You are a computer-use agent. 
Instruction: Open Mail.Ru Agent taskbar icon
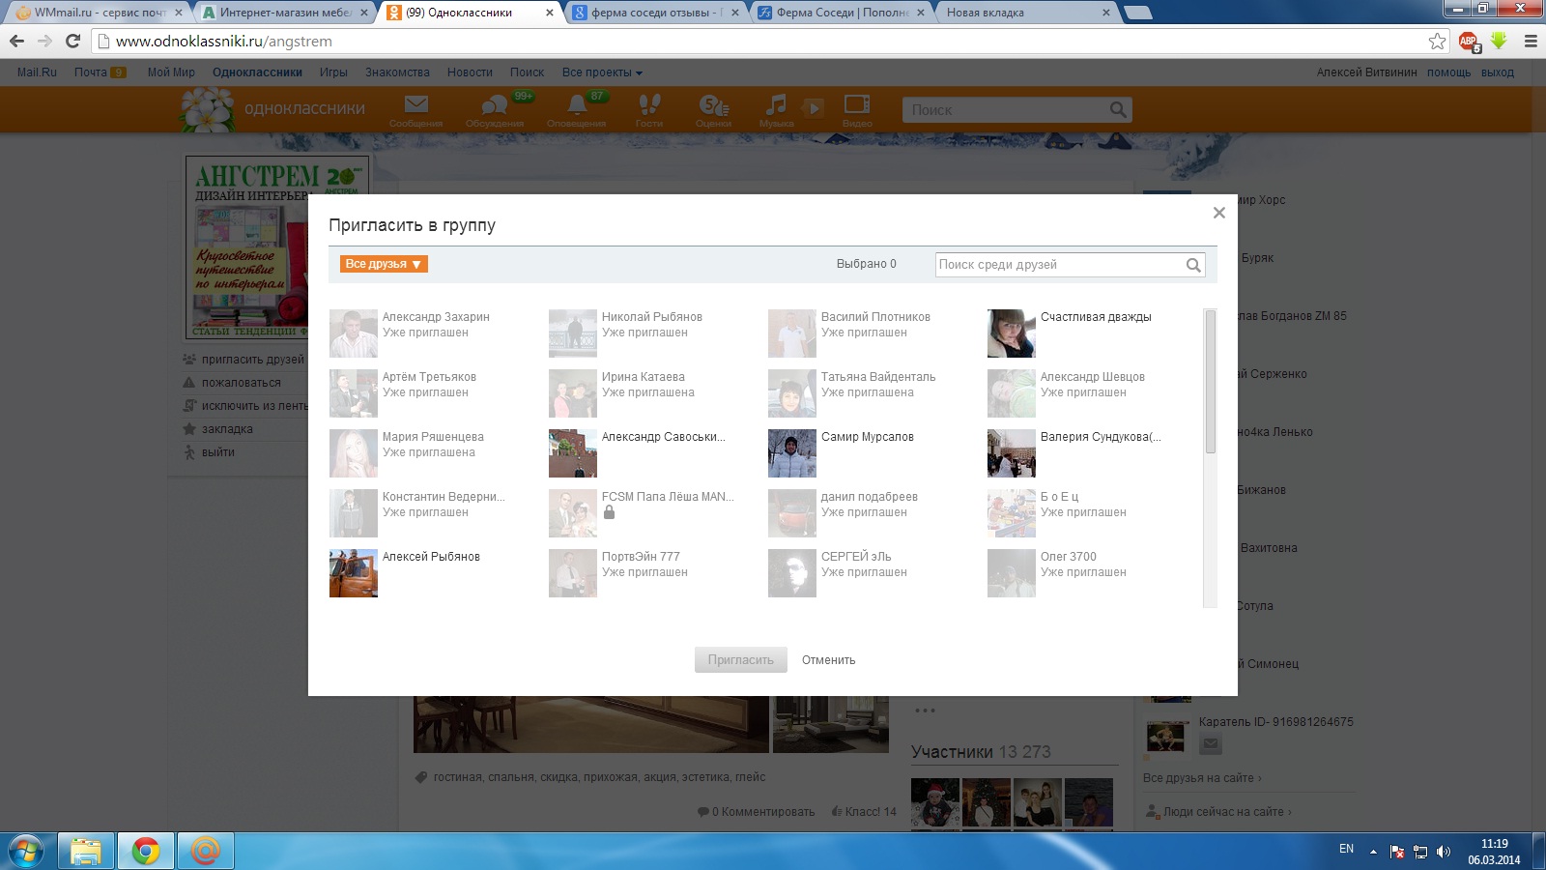(205, 851)
